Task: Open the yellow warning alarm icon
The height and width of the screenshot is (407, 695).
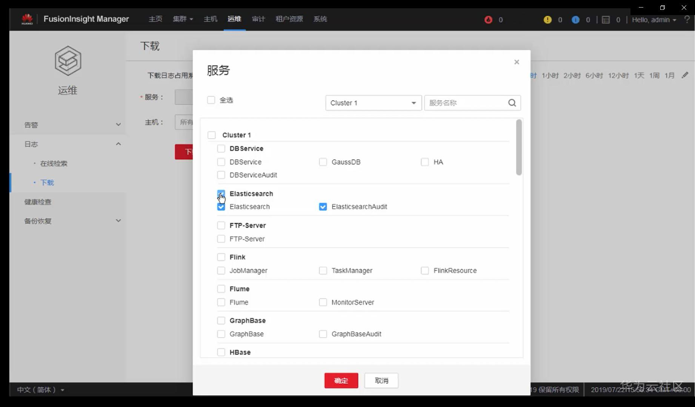Action: (x=547, y=20)
